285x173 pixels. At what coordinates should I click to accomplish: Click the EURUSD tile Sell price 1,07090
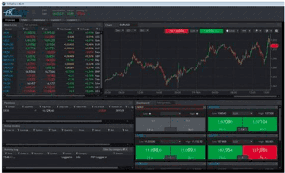click(x=225, y=124)
